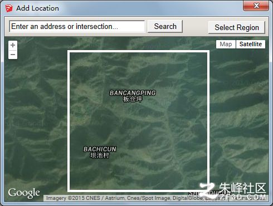
Task: Click bottom-left corner of white region frame
Action: tap(69, 190)
